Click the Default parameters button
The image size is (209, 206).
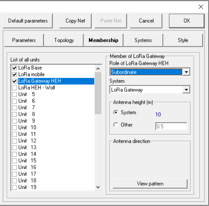(x=28, y=21)
